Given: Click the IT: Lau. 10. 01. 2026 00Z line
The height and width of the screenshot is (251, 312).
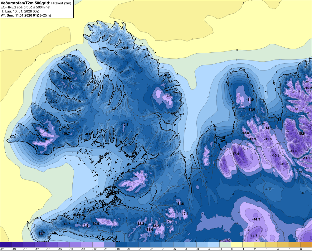Looking at the screenshot, I should [20, 11].
